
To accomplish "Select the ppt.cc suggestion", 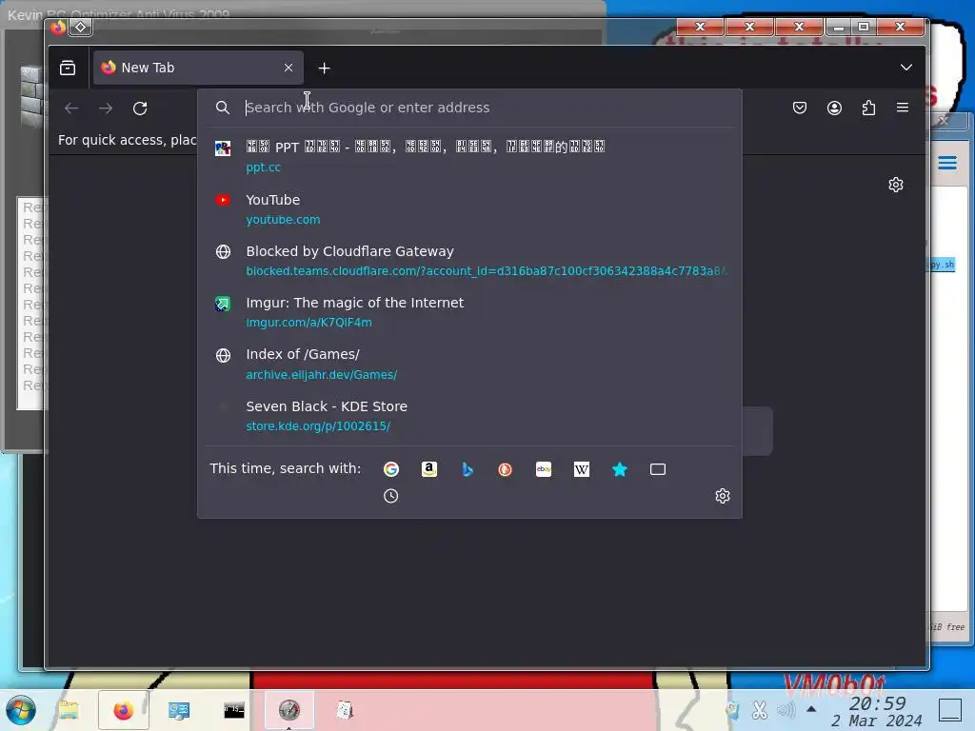I will click(470, 157).
